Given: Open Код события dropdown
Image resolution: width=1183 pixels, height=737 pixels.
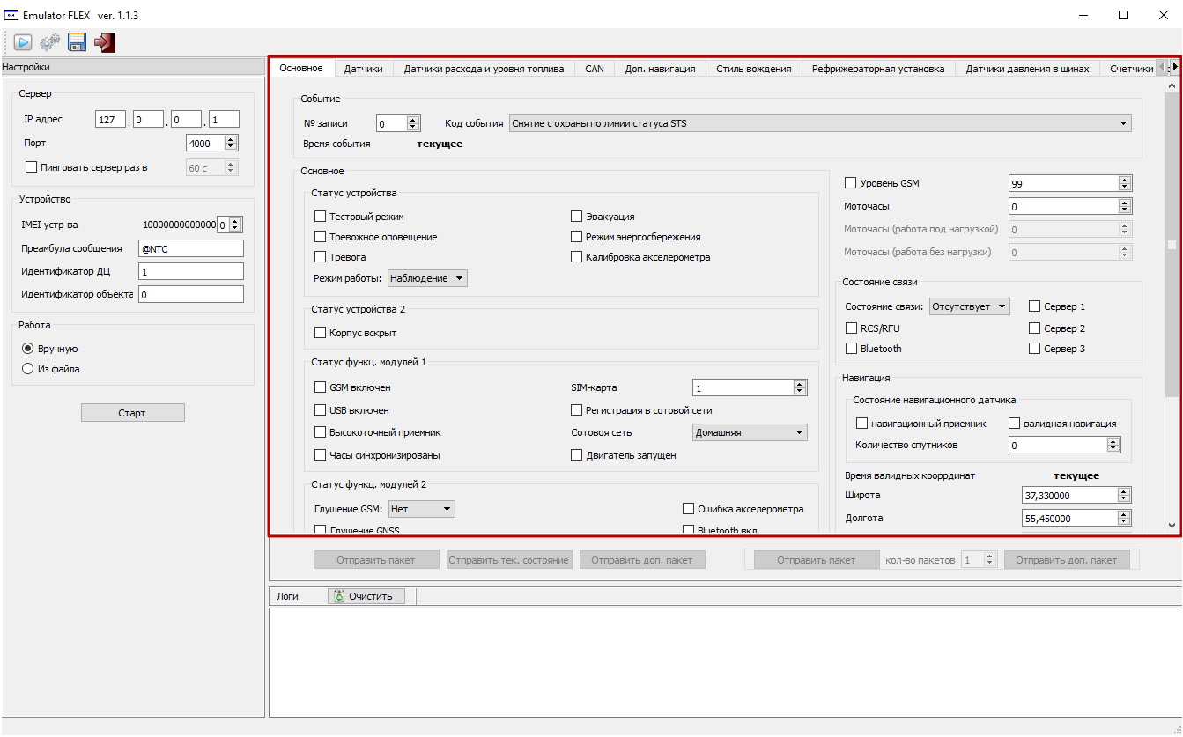Looking at the screenshot, I should click(x=820, y=123).
